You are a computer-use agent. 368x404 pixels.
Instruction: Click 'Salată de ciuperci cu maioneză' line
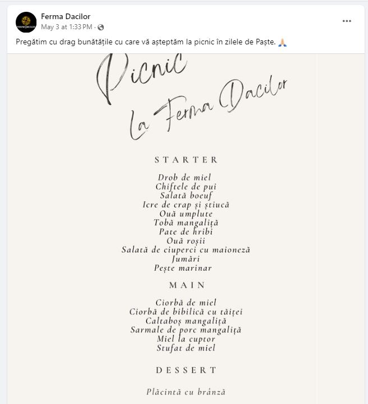coord(186,249)
